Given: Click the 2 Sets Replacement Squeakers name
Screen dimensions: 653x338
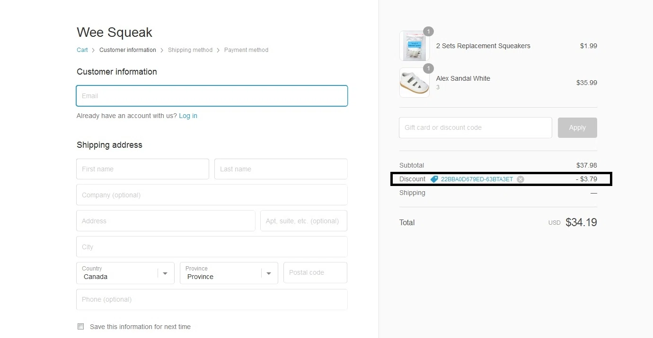Looking at the screenshot, I should click(483, 46).
